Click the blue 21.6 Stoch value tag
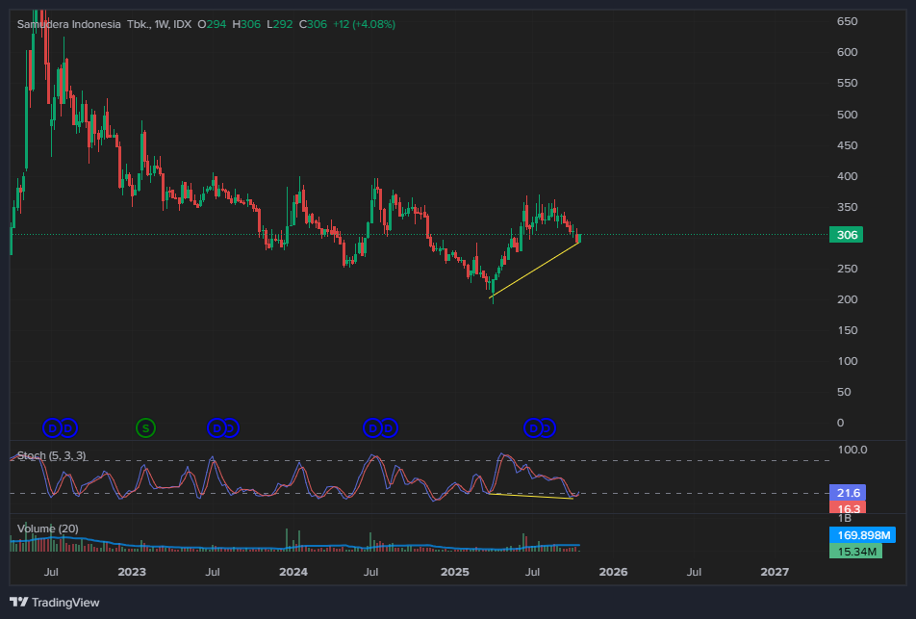 847,492
